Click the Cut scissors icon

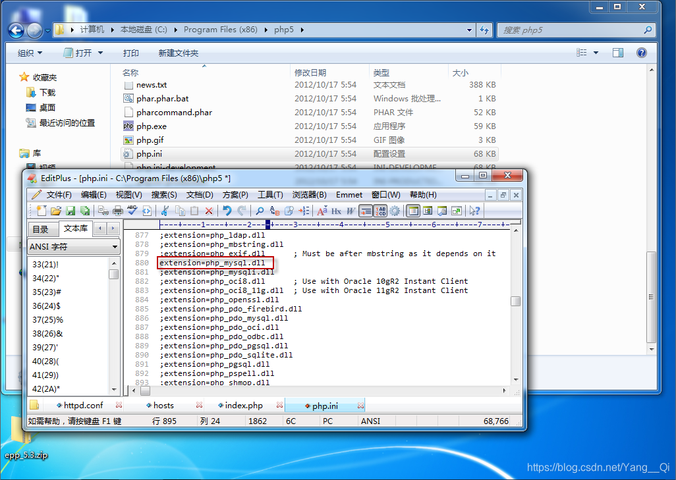point(165,211)
